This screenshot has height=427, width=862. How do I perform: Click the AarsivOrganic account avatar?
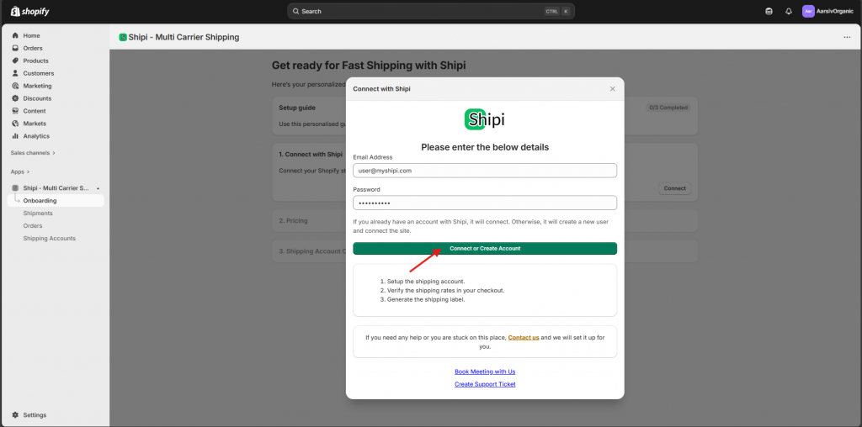808,12
